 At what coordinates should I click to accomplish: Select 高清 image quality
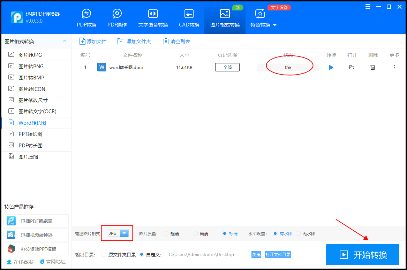(201, 234)
